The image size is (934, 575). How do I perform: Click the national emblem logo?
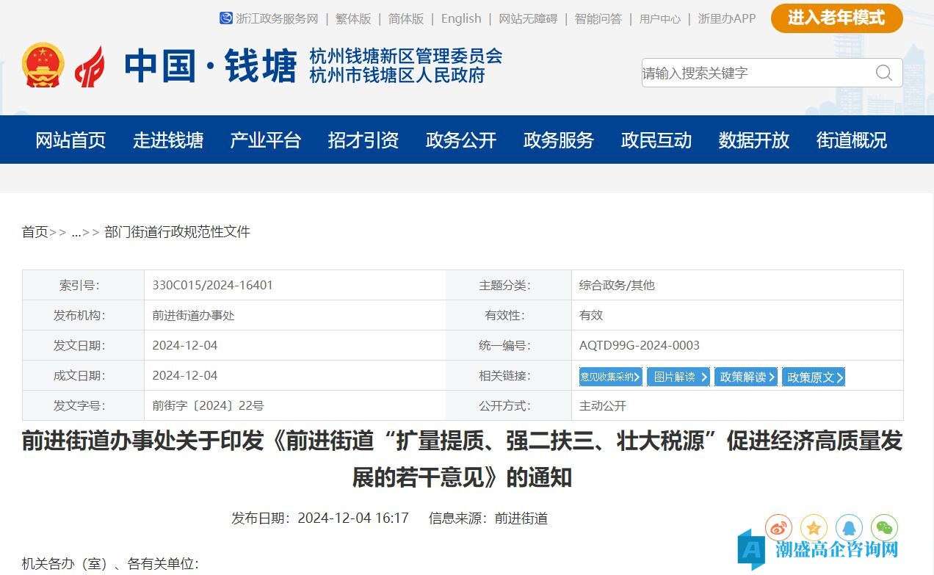(x=43, y=65)
